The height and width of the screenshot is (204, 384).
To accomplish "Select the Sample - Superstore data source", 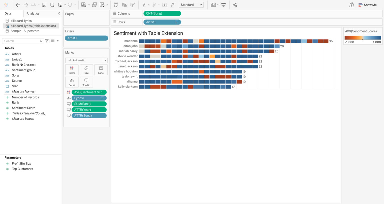I will [25, 31].
